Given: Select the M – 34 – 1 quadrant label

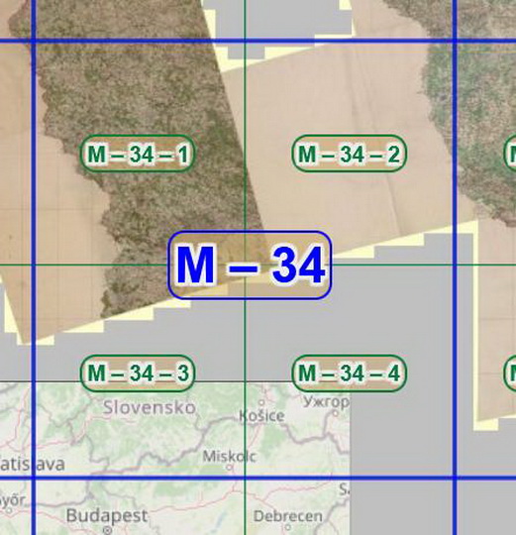Looking at the screenshot, I should click(138, 154).
